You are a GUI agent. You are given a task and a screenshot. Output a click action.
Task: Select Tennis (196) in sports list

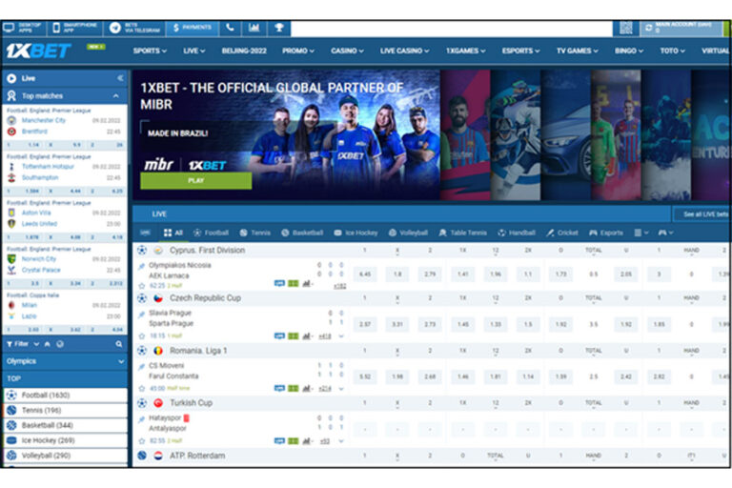65,411
